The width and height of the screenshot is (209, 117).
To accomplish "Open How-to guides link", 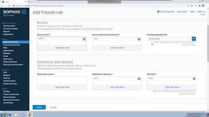I will (167, 12).
